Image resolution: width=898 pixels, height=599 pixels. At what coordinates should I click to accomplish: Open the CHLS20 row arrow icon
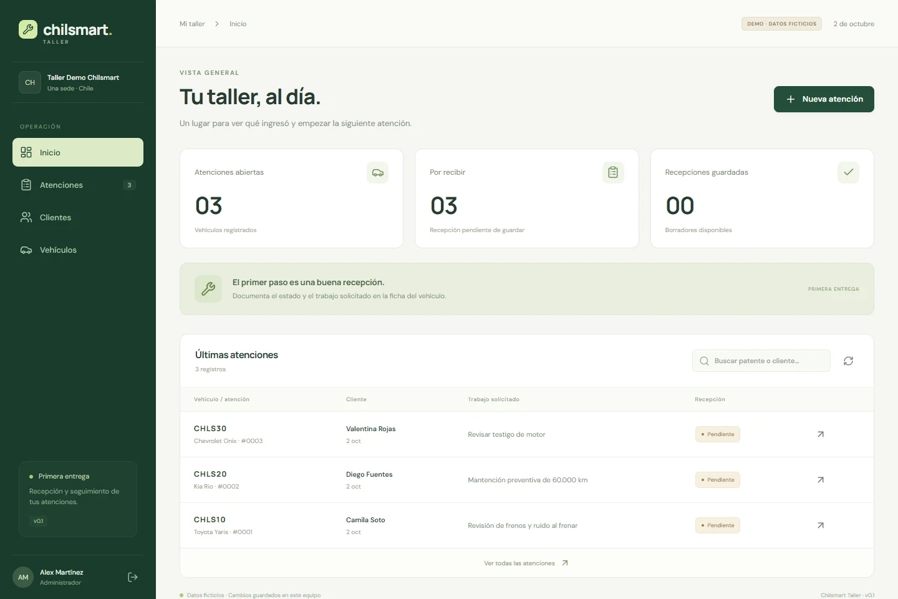tap(821, 480)
